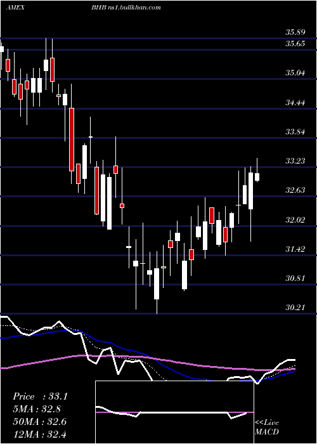The height and width of the screenshot is (444, 317).
Task: Click the BHB ns1.bullkhan.com title text
Action: tap(126, 8)
